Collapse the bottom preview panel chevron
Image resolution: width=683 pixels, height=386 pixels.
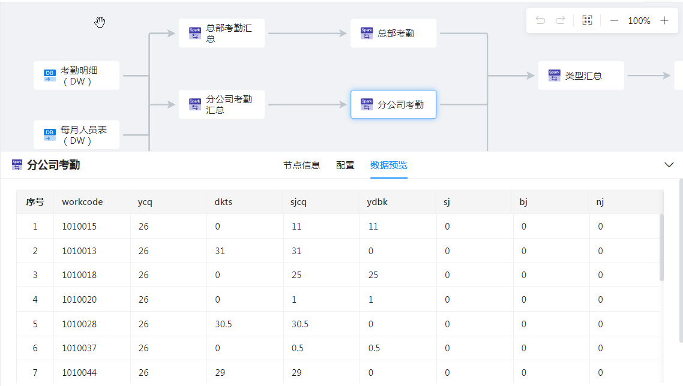(x=669, y=165)
